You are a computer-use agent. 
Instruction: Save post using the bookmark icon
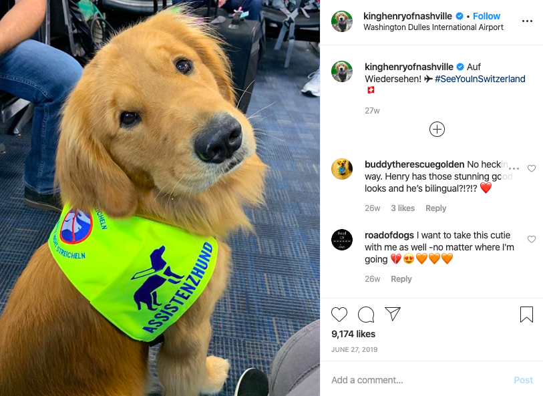point(526,315)
